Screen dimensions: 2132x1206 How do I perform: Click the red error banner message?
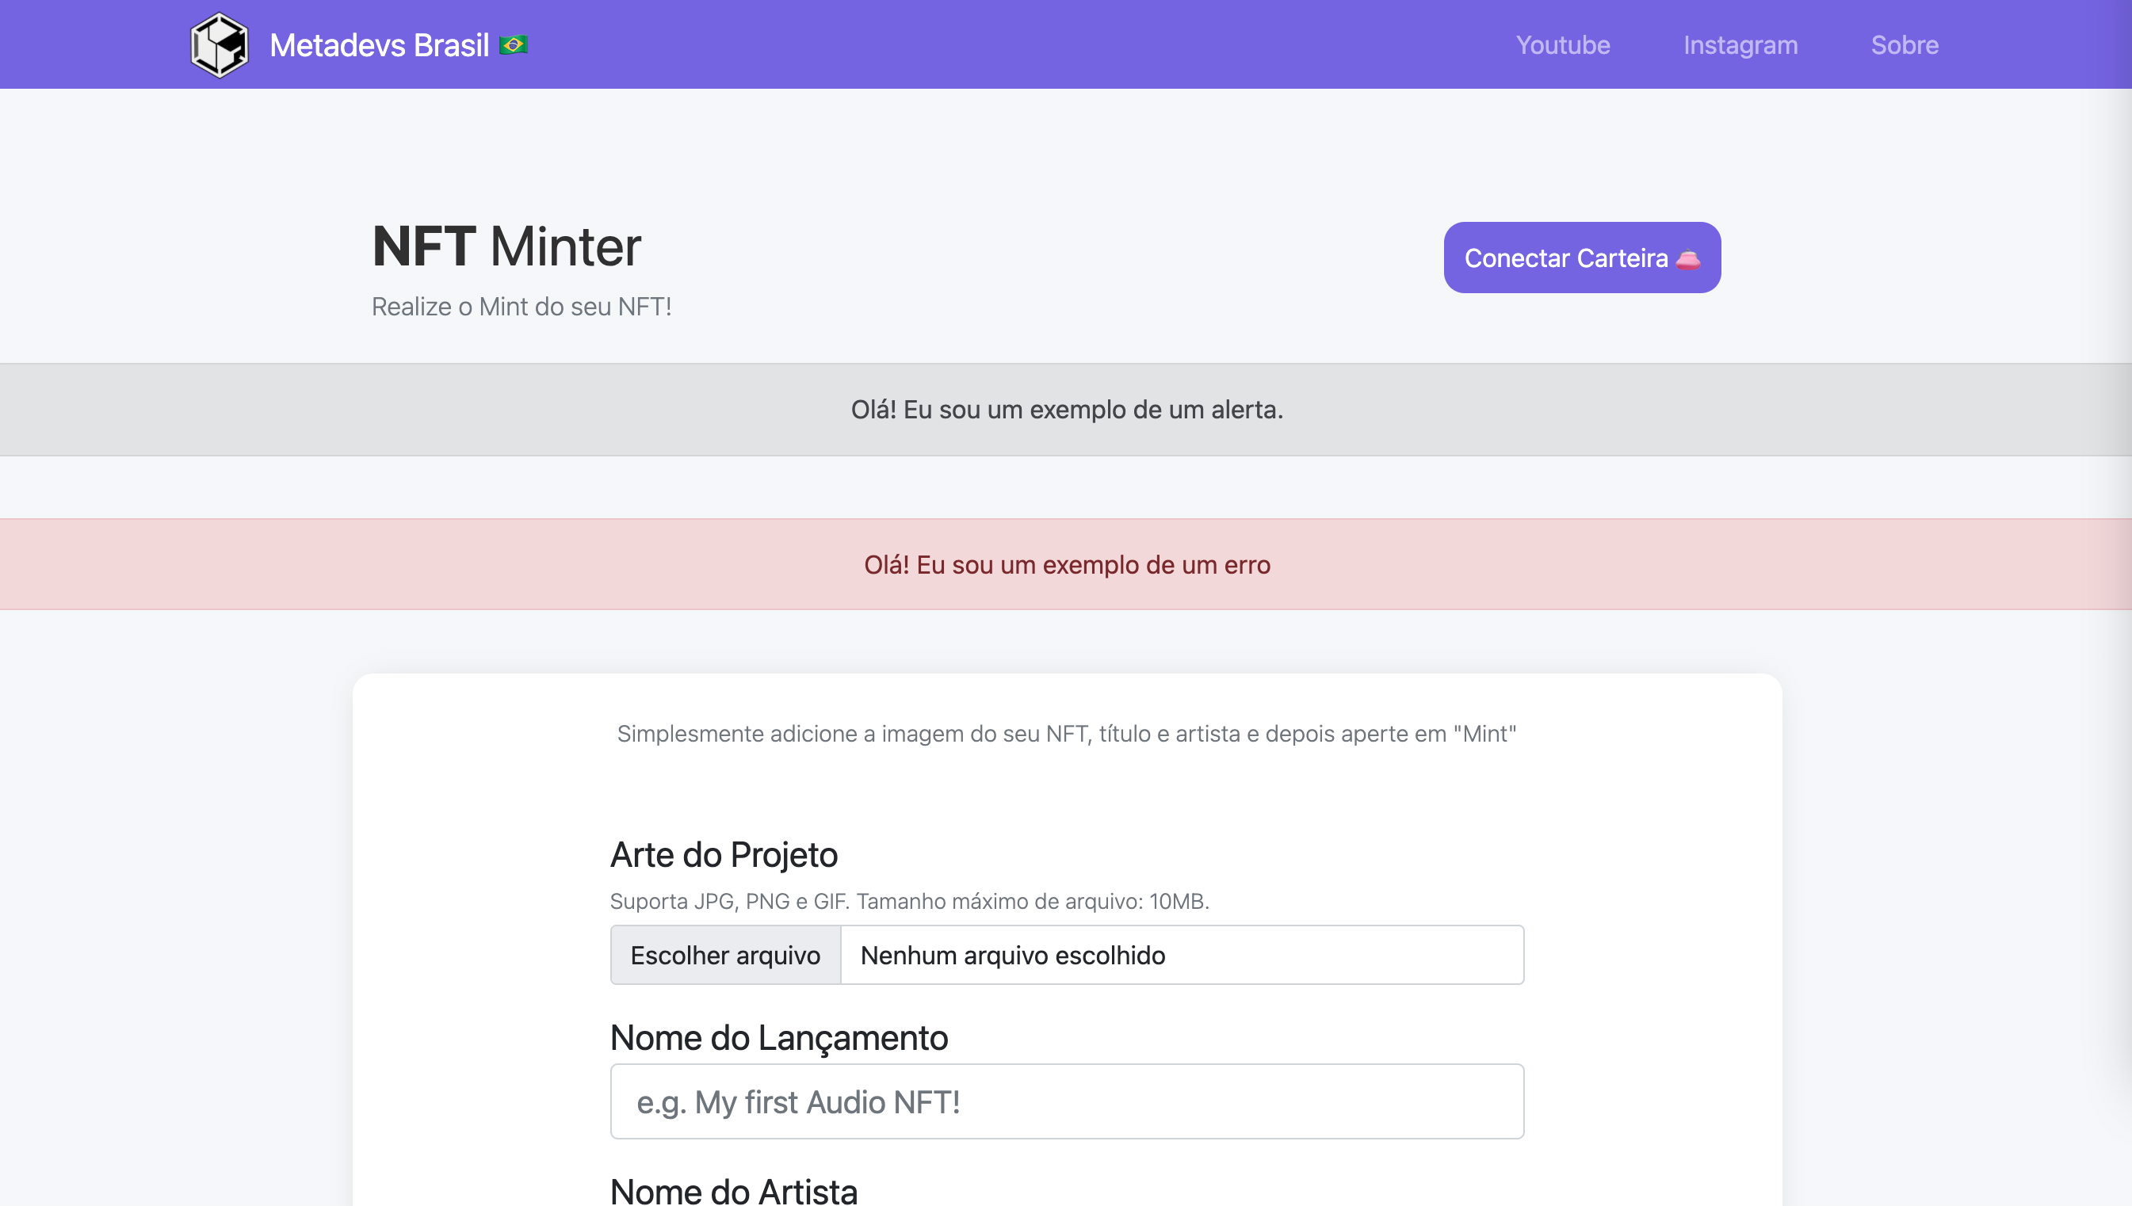pos(1067,565)
